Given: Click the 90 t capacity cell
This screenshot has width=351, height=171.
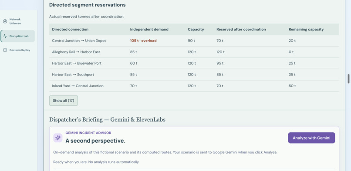Looking at the screenshot, I should (191, 41).
